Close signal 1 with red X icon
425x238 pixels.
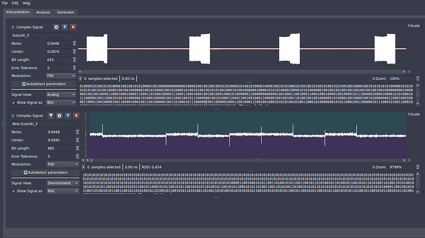click(73, 27)
